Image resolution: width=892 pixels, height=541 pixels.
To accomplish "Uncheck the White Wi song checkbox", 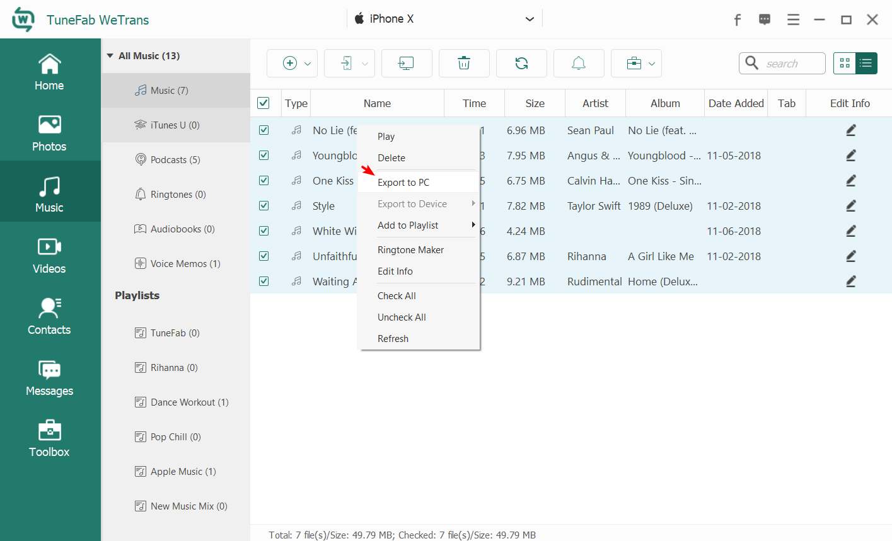I will 264,231.
